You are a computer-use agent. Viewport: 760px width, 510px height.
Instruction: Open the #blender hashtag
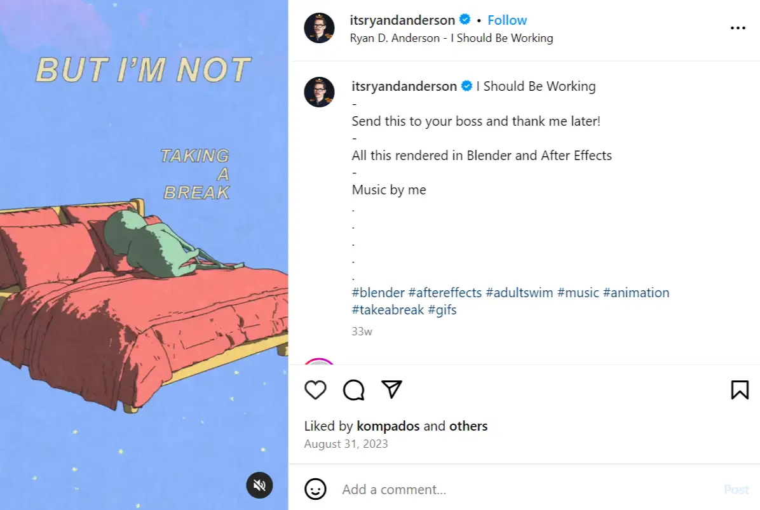pos(376,292)
